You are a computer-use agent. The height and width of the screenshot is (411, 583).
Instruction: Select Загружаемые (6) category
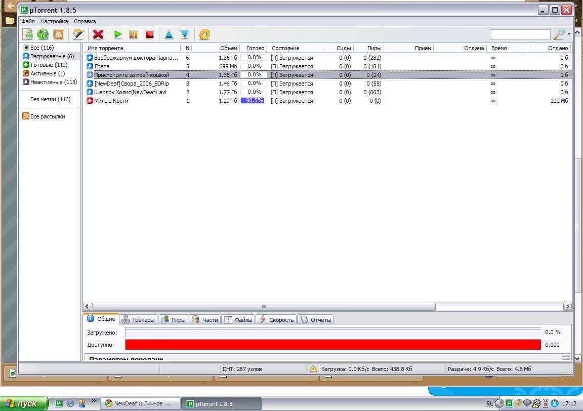coord(52,56)
